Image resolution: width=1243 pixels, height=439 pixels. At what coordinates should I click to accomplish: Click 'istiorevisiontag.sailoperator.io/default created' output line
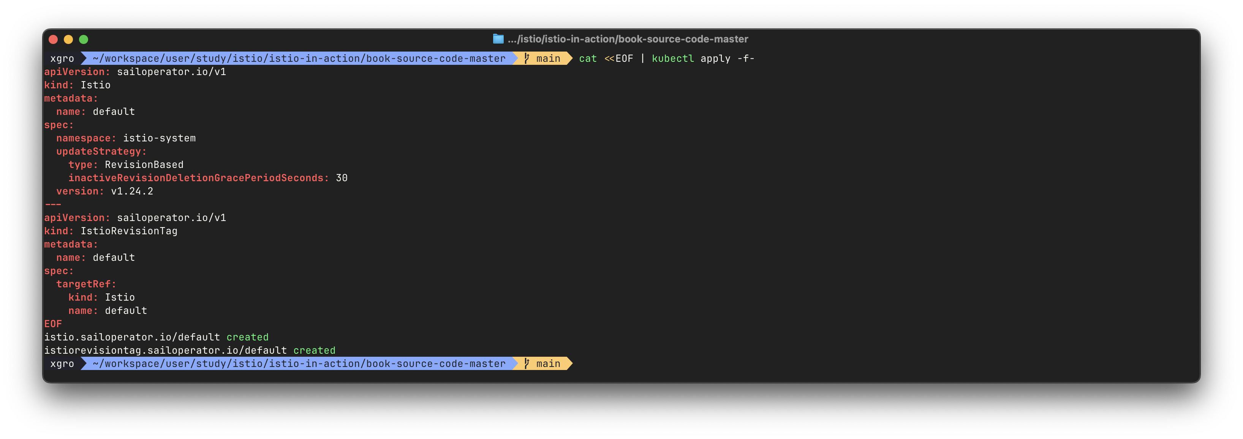click(x=190, y=350)
